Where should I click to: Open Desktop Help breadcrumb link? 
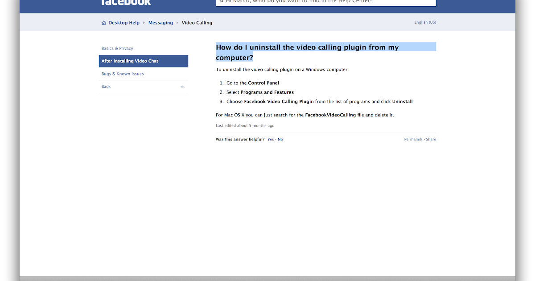pos(124,23)
